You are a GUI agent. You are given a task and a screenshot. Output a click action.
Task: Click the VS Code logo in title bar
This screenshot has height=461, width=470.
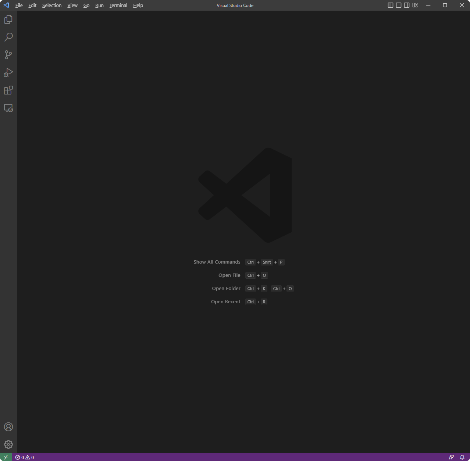(x=6, y=5)
